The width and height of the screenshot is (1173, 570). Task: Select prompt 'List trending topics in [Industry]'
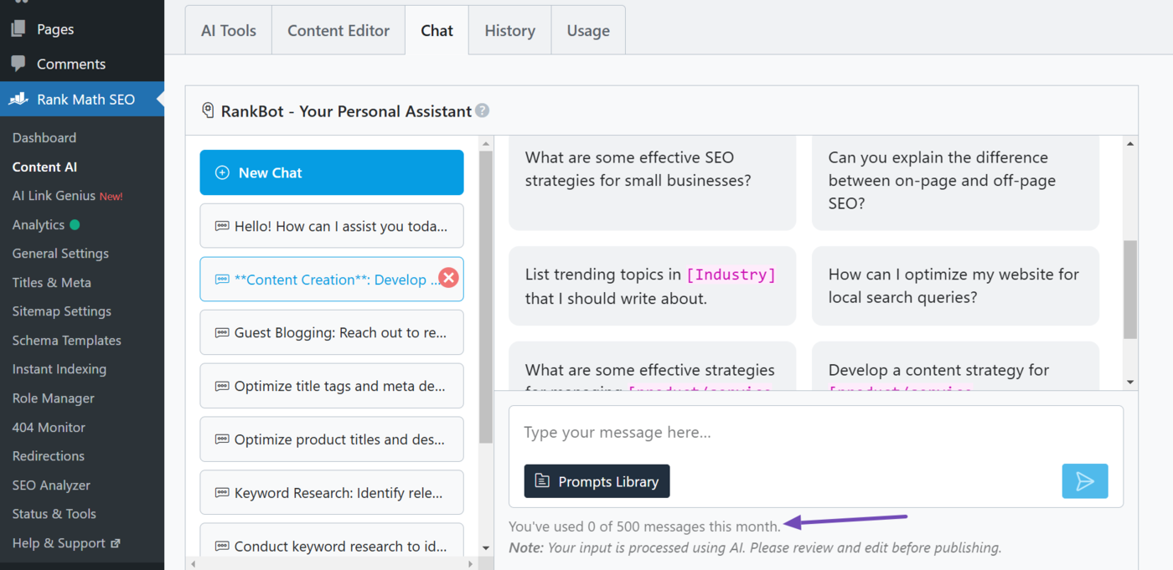pyautogui.click(x=653, y=285)
